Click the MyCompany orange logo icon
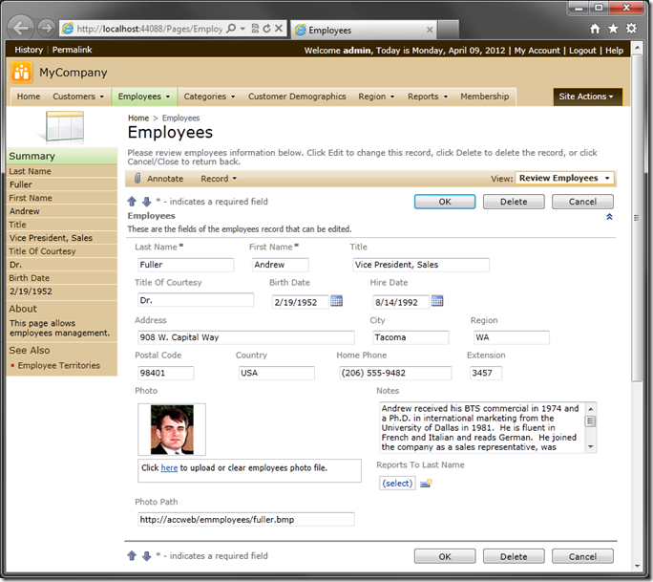The width and height of the screenshot is (653, 582). pos(21,72)
